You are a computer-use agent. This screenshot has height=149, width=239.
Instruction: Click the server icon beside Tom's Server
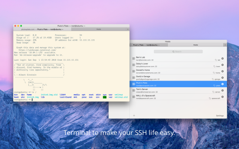(134, 91)
